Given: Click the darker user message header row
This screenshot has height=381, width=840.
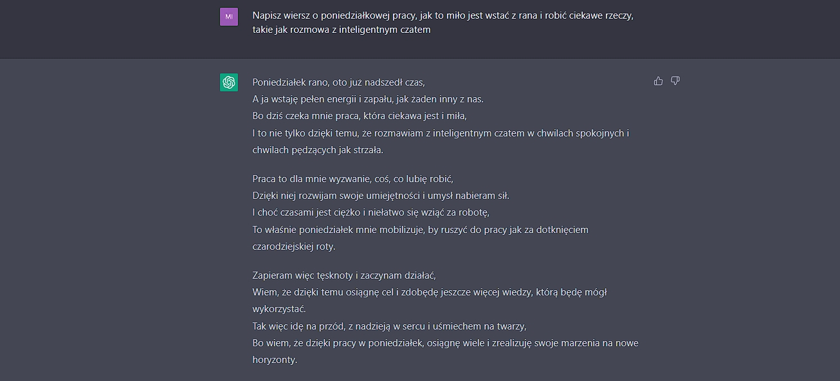Looking at the screenshot, I should pyautogui.click(x=420, y=28).
